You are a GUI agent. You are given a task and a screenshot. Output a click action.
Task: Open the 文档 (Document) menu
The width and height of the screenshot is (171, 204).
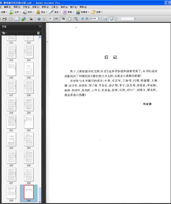pos(26,7)
